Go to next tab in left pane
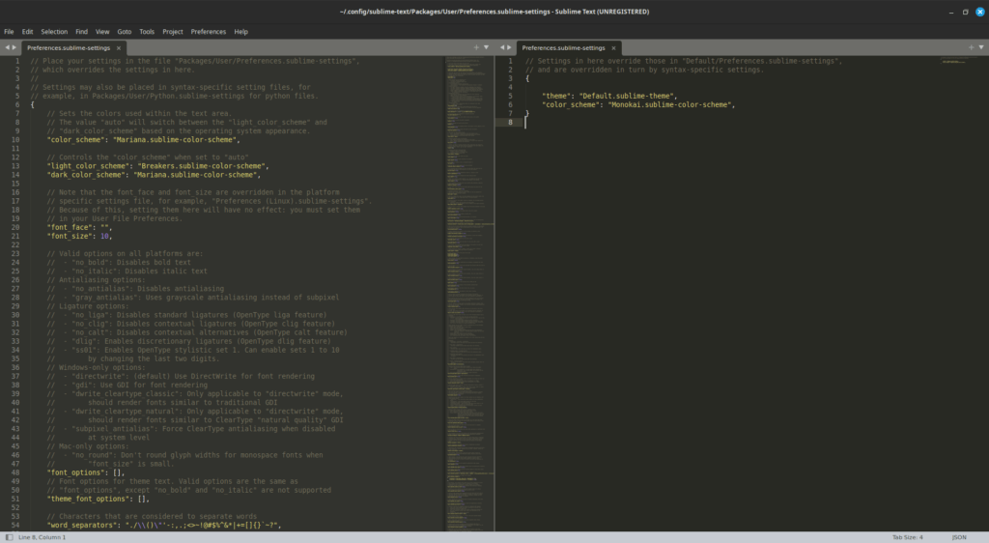The width and height of the screenshot is (989, 543). (14, 47)
